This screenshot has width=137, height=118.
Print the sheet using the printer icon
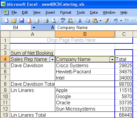pos(46,21)
